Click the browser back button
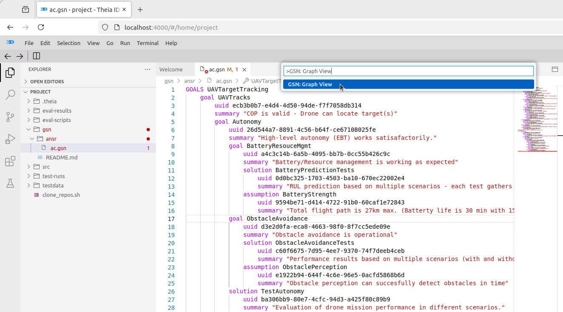Screen dimensions: 563x312 (10, 27)
